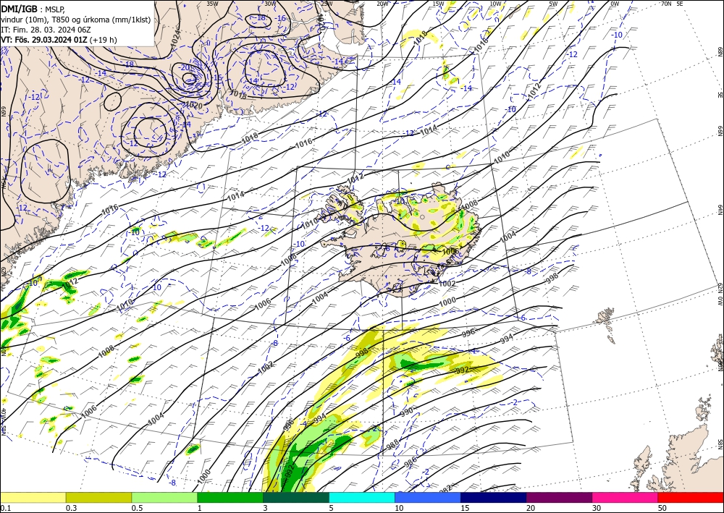Click the '70N' latitude label at top right

click(x=666, y=3)
